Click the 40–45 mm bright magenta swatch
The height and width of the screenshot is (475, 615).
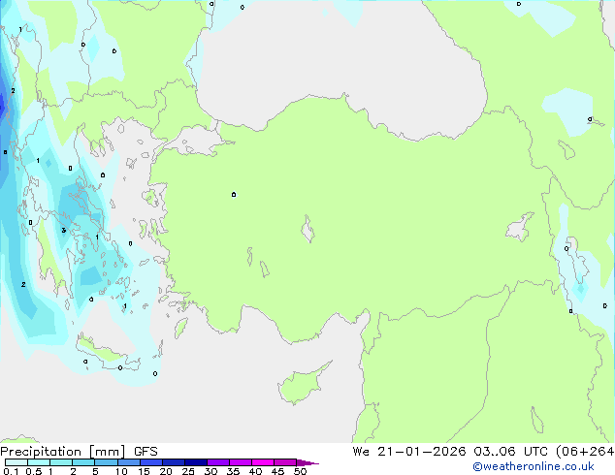pyautogui.click(x=263, y=462)
